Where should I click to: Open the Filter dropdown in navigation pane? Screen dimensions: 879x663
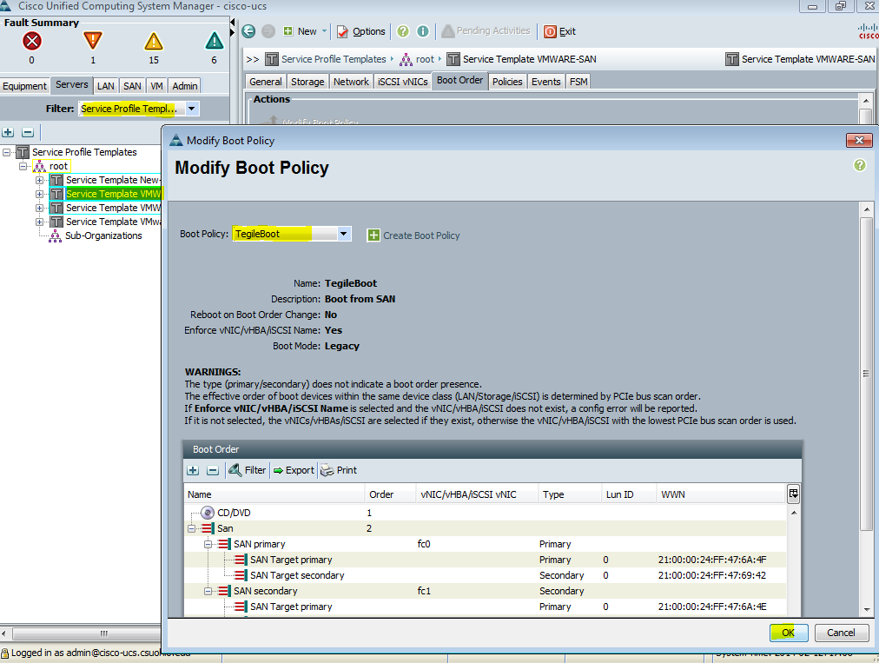click(x=192, y=109)
